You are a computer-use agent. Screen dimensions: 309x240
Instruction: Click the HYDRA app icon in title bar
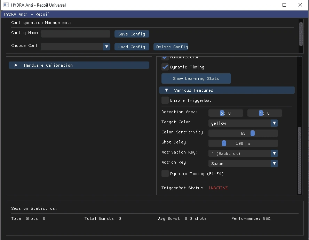point(6,5)
